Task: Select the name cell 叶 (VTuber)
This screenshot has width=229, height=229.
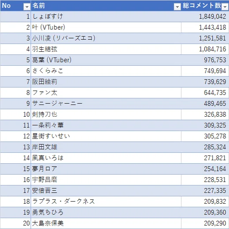Action: [x=106, y=27]
